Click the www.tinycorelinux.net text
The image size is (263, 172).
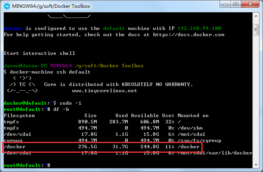(x=105, y=91)
